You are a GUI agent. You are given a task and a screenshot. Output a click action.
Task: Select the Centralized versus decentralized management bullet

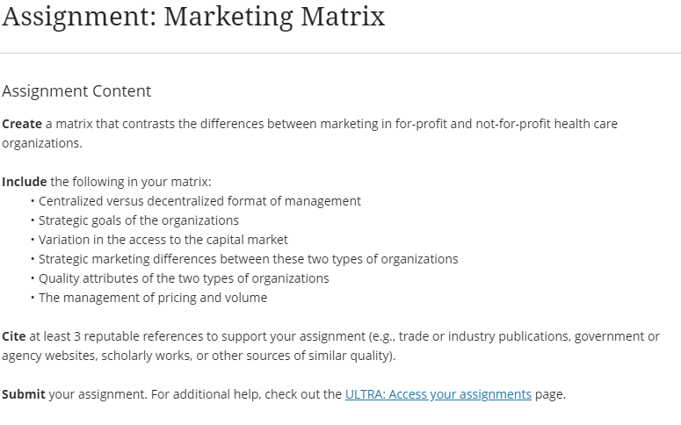click(x=199, y=201)
